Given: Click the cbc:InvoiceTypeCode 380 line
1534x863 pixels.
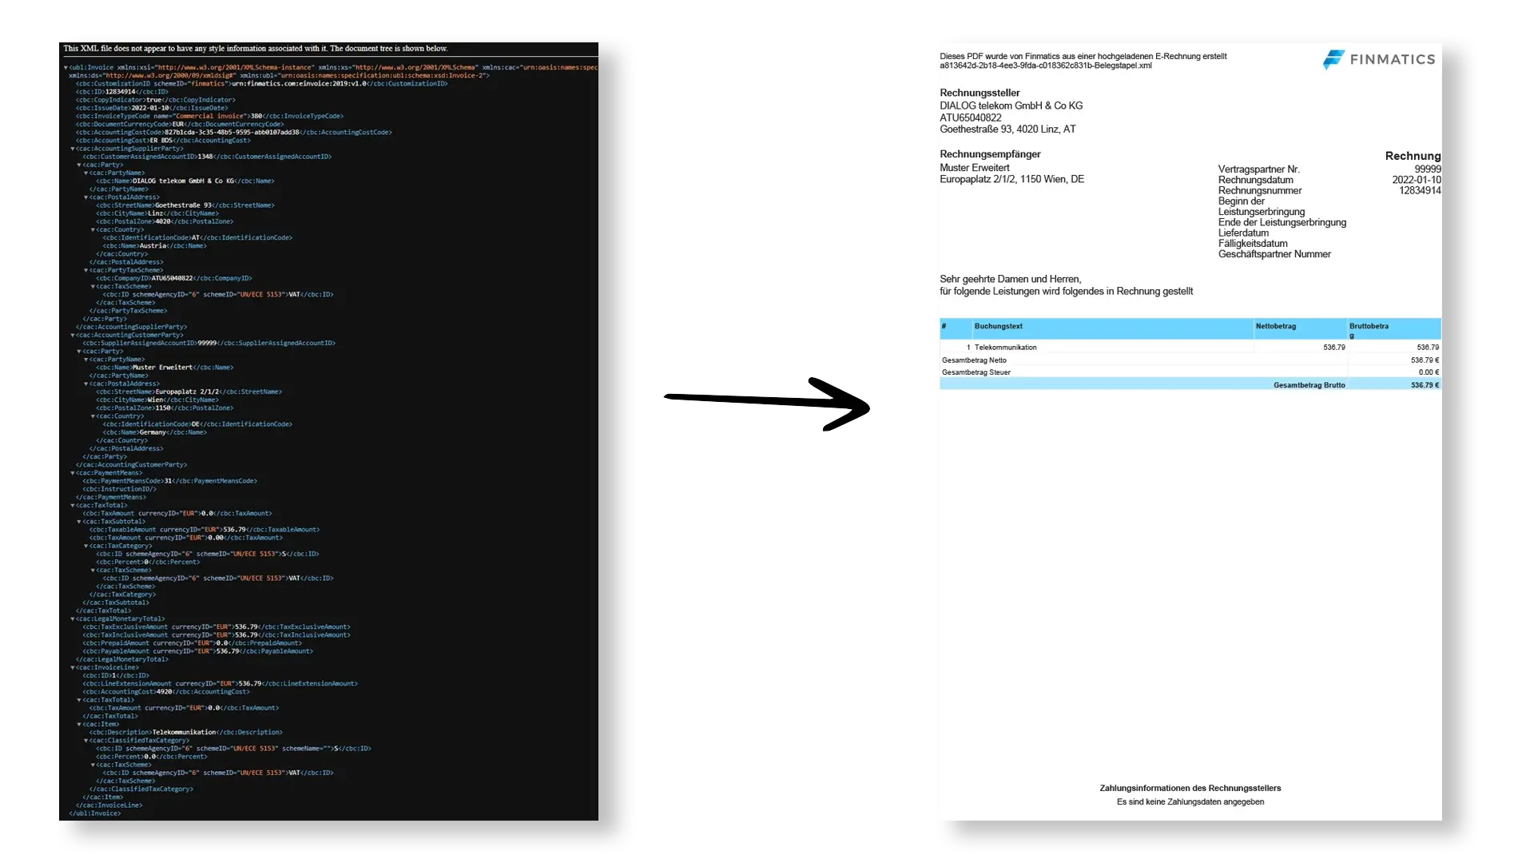Looking at the screenshot, I should point(209,116).
